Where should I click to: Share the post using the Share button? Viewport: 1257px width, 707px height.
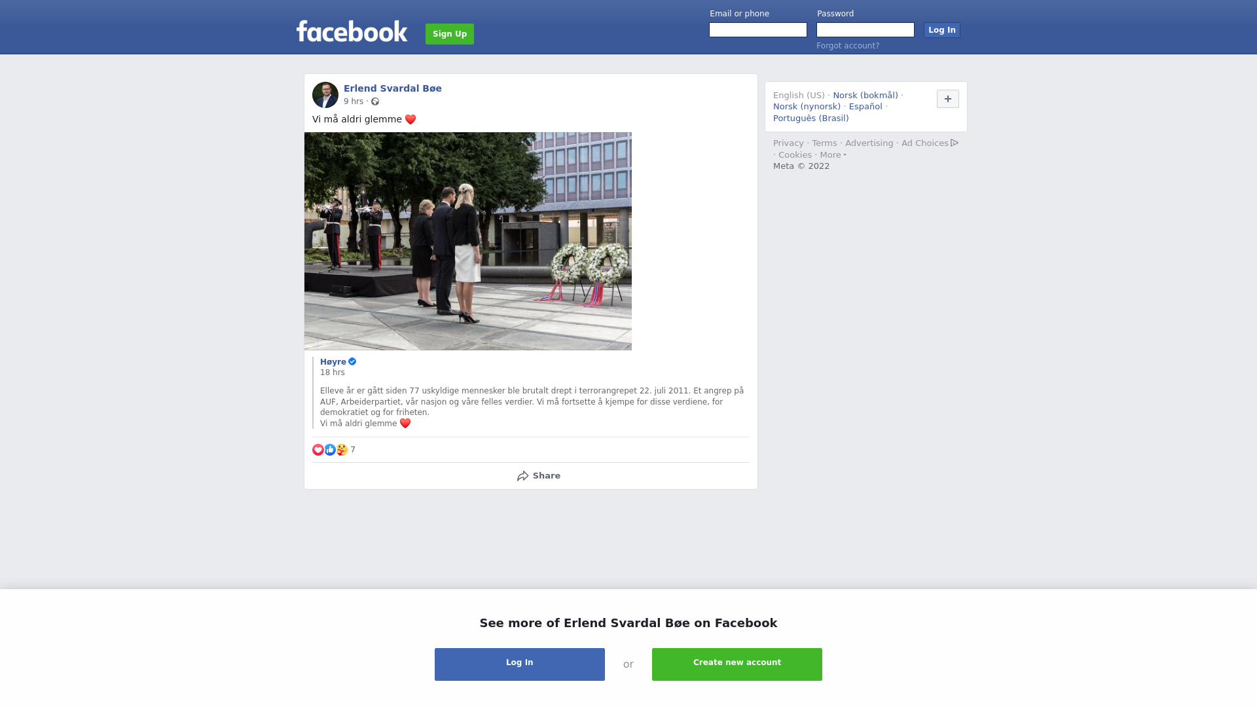click(538, 476)
